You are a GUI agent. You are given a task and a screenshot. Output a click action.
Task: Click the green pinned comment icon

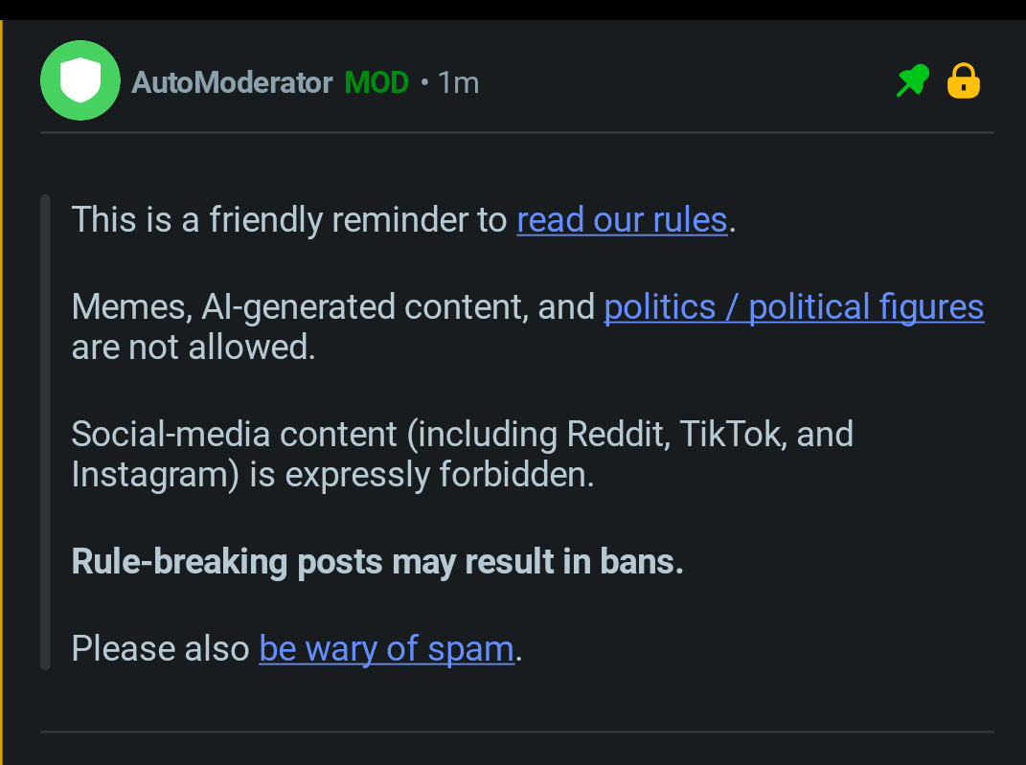pos(912,82)
